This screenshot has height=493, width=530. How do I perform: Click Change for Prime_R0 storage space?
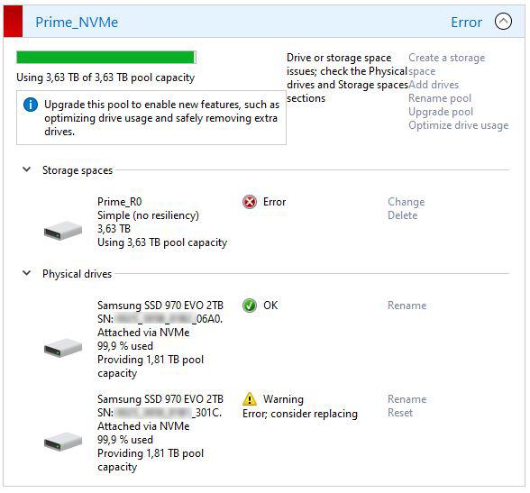click(x=406, y=202)
